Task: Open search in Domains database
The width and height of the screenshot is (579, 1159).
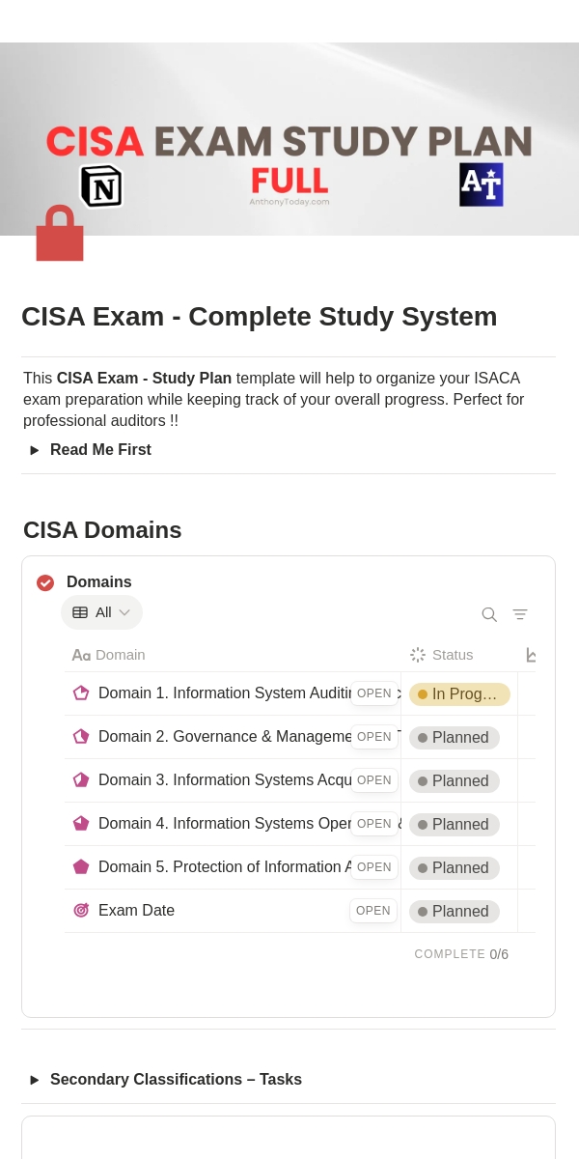Action: [489, 614]
